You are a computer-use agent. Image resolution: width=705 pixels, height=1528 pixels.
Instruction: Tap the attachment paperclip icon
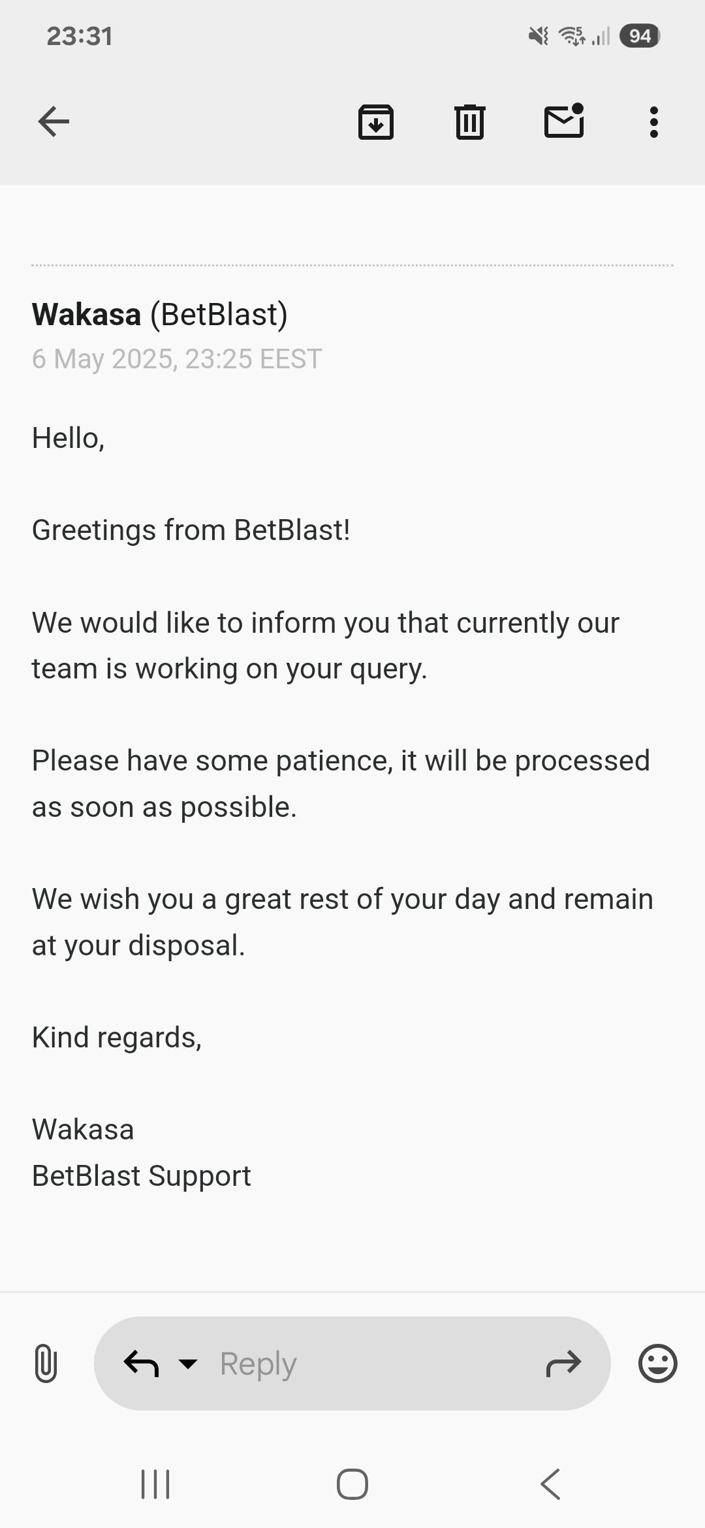click(46, 1363)
